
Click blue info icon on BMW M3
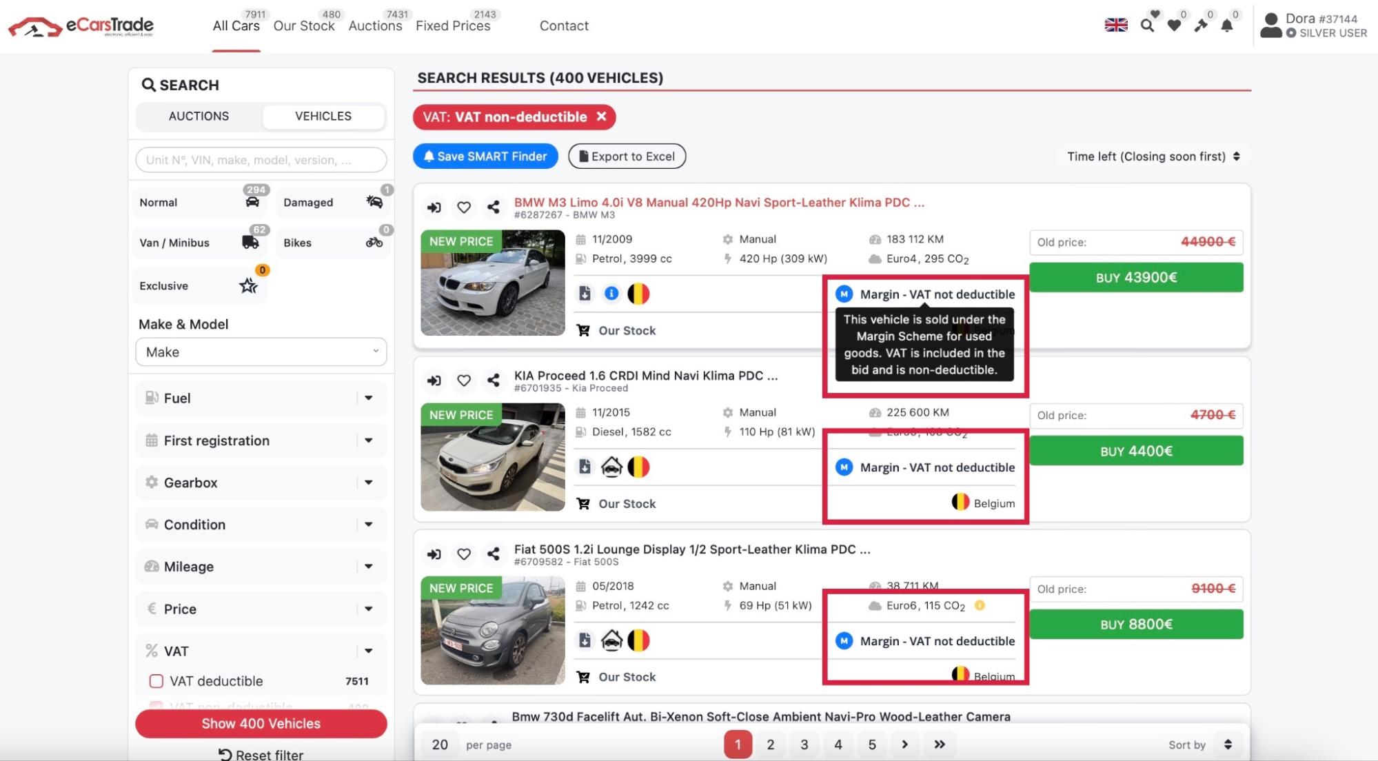pos(611,294)
